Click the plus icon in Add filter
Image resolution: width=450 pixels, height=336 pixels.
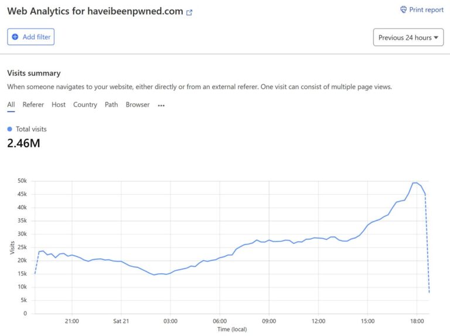click(15, 37)
